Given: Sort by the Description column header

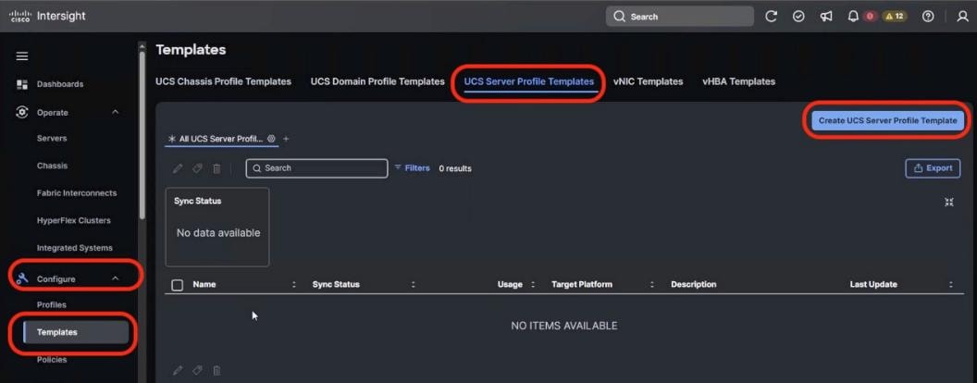Looking at the screenshot, I should (x=694, y=285).
